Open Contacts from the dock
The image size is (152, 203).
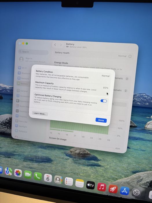(58, 180)
